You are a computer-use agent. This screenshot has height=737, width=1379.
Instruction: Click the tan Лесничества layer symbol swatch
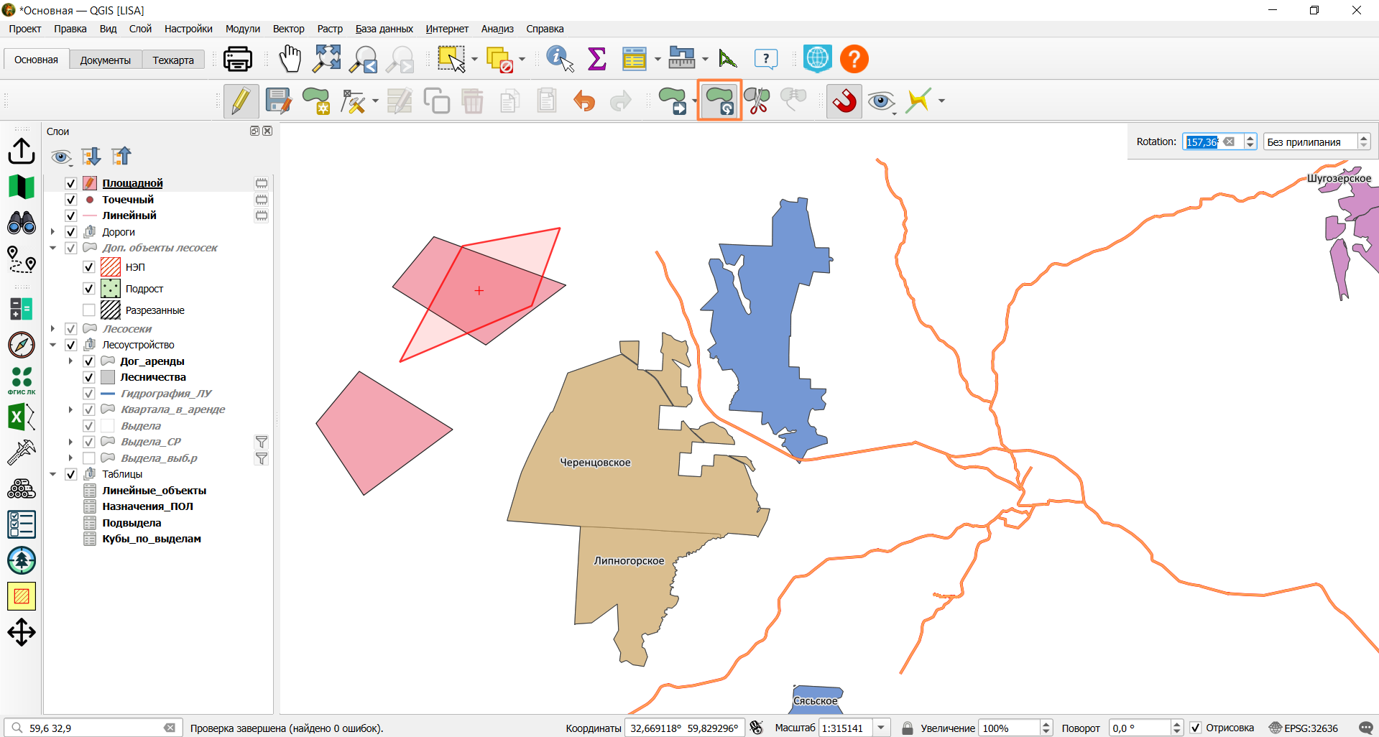pos(108,377)
